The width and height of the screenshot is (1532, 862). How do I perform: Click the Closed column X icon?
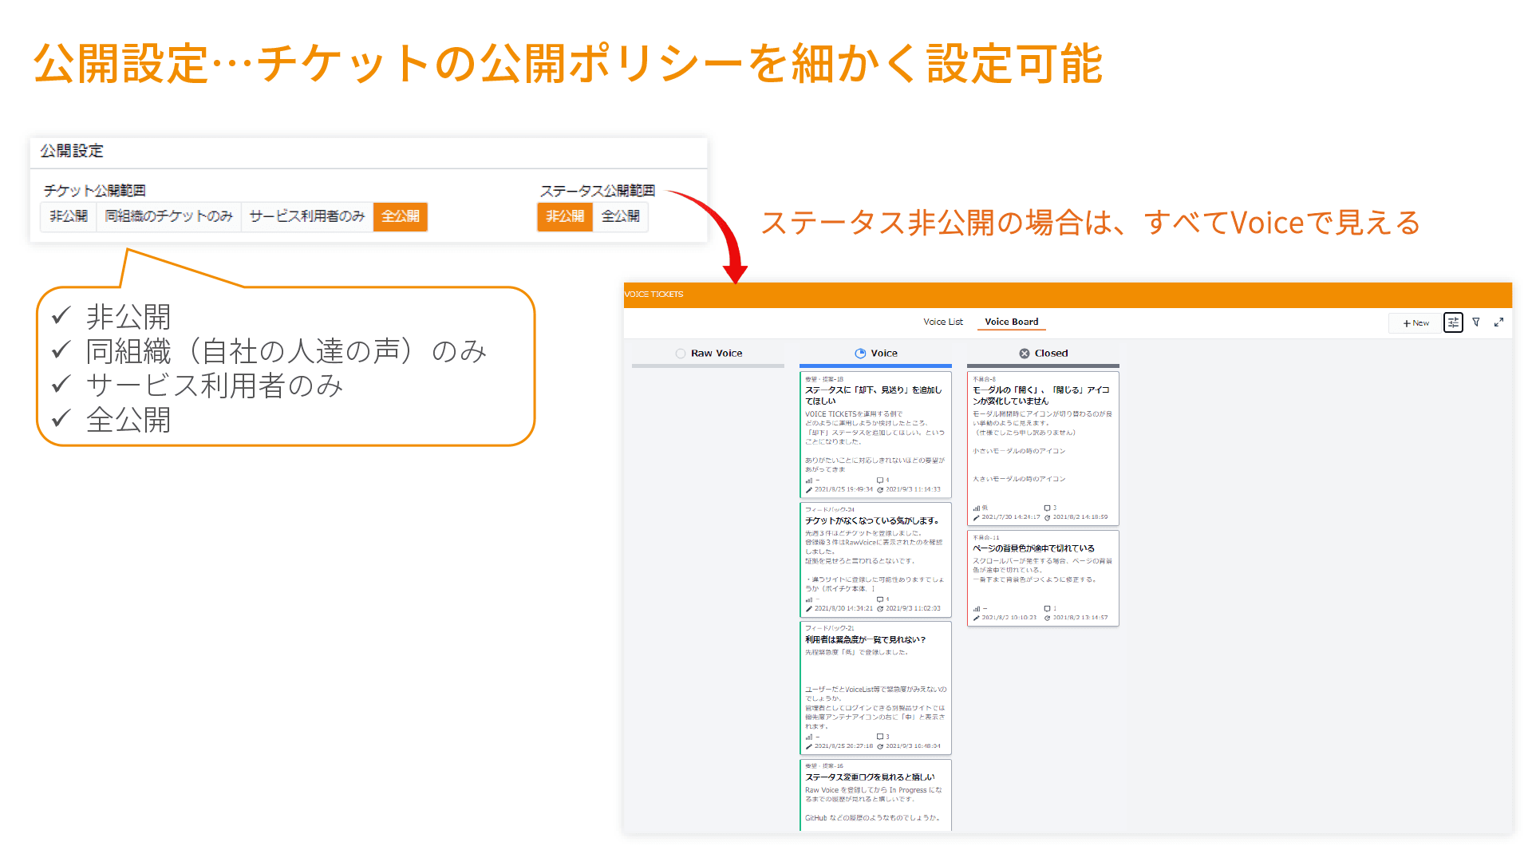[x=1025, y=354]
